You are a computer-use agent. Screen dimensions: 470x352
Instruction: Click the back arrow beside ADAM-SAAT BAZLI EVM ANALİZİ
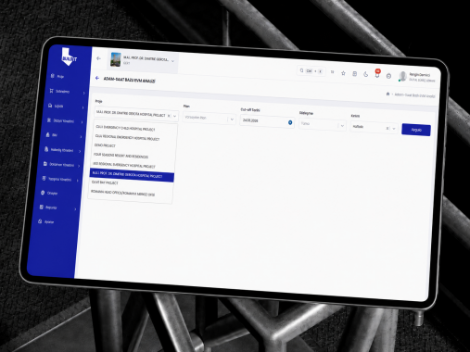coord(97,78)
